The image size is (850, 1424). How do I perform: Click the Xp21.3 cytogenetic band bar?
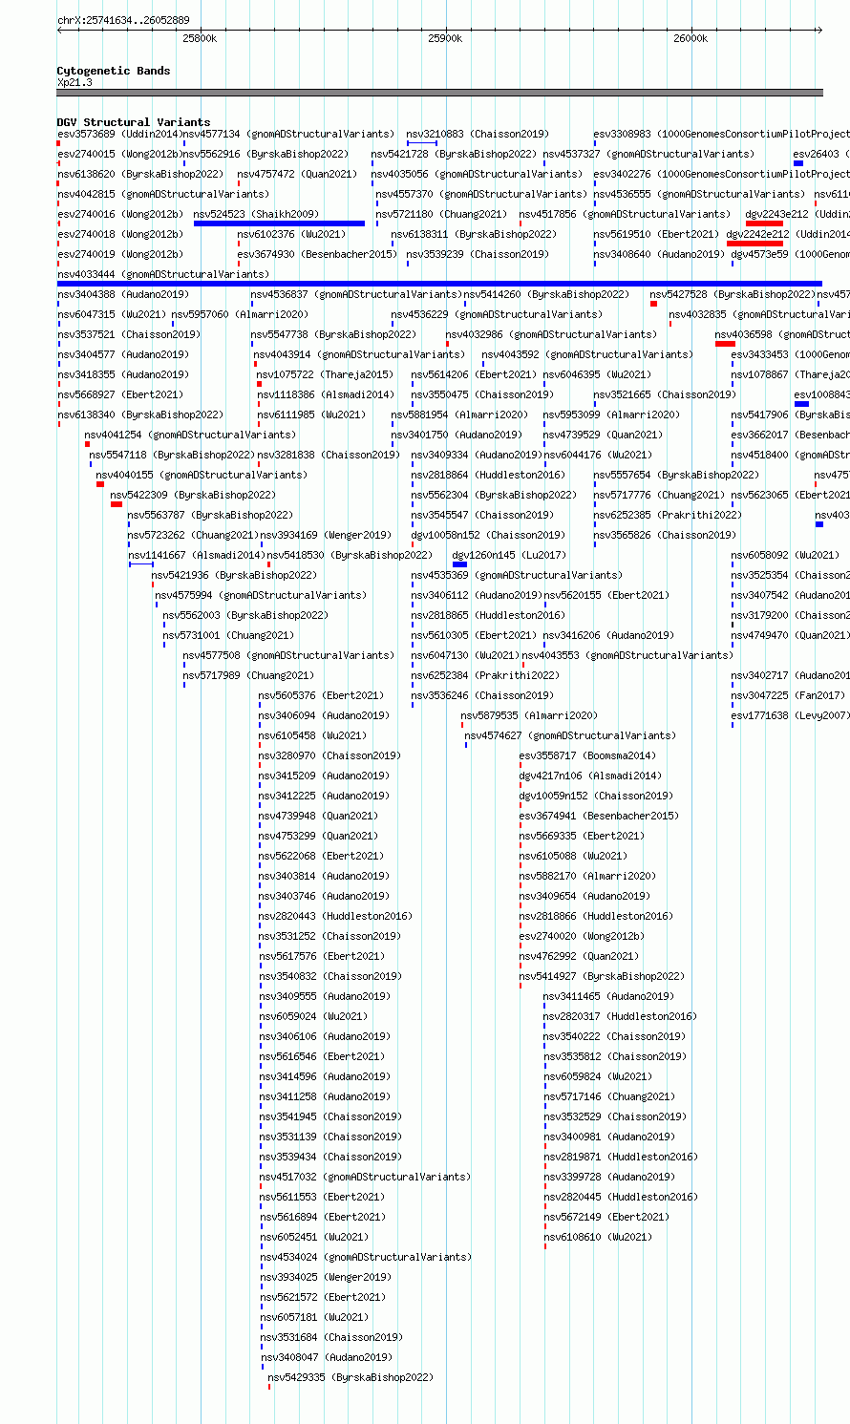439,93
